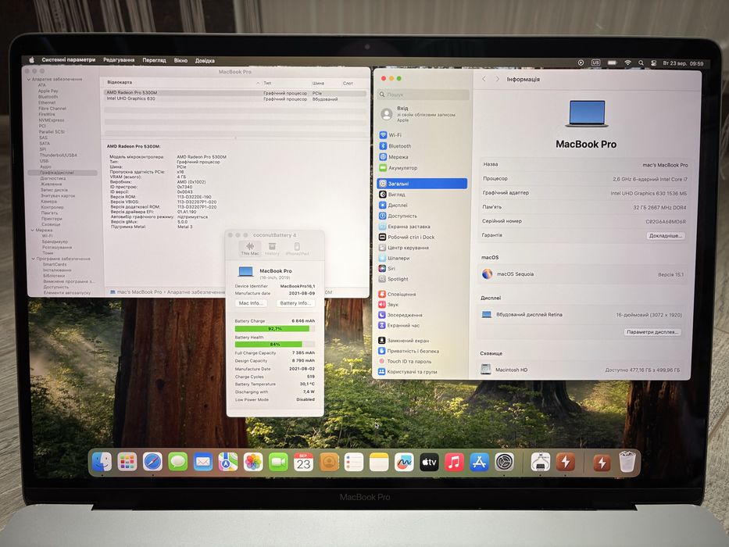Viewport: 729px width, 547px height.
Task: Click Докладніше button next to Гарантія
Action: coord(665,236)
